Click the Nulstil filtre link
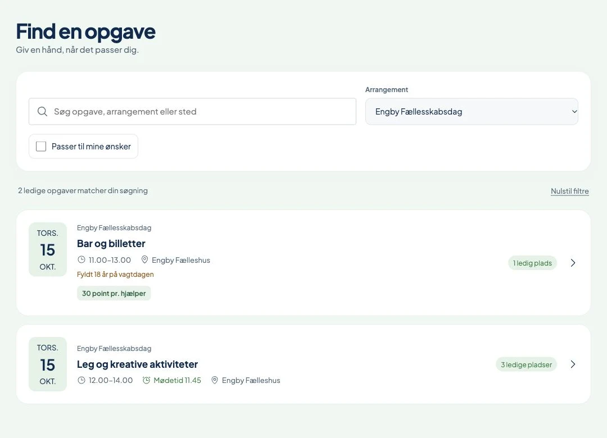Viewport: 607px width, 438px height. click(x=569, y=191)
